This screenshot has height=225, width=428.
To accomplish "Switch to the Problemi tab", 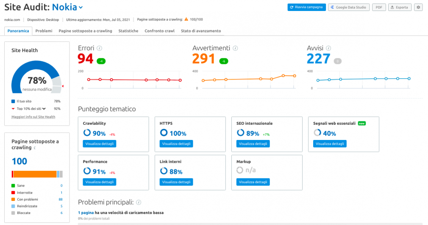I will [44, 31].
